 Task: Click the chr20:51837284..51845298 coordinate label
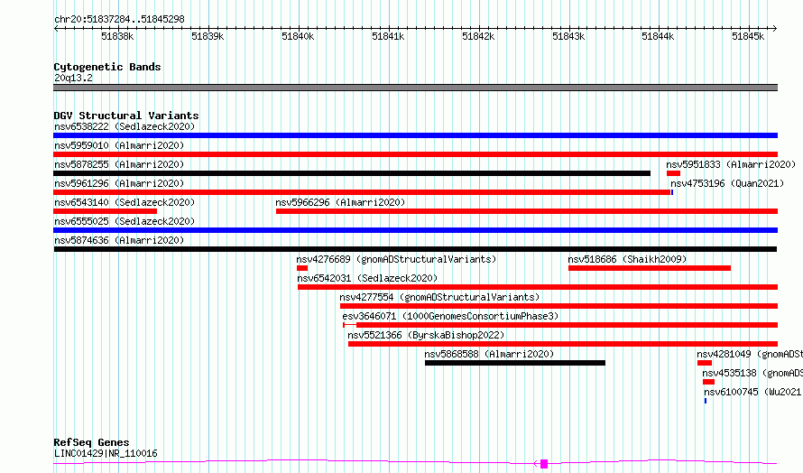point(119,19)
